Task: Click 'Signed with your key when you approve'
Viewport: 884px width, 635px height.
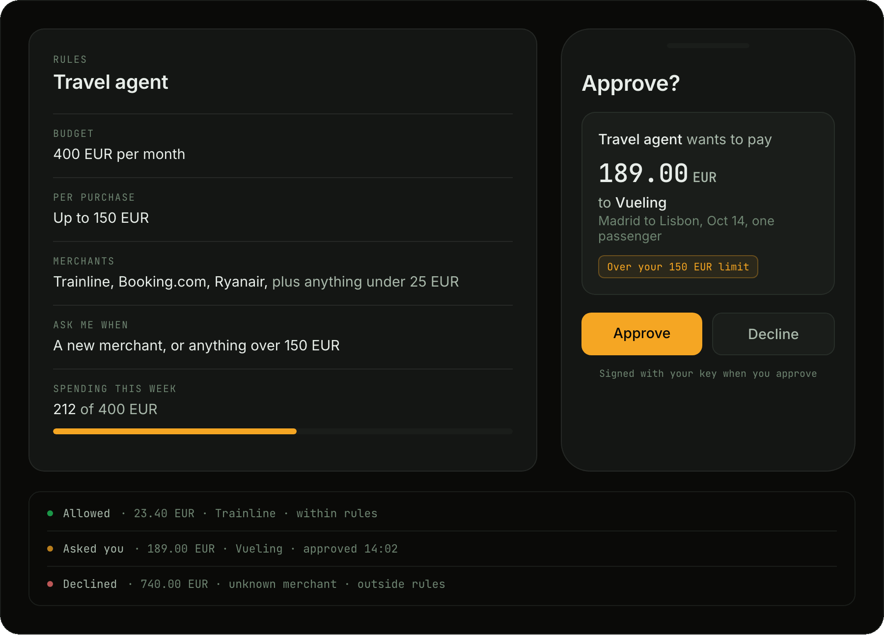Action: pyautogui.click(x=708, y=374)
